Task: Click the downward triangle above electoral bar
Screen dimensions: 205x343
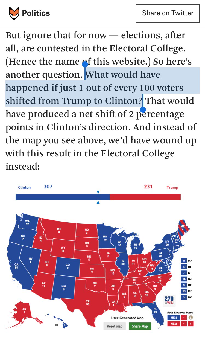Action: (x=98, y=192)
